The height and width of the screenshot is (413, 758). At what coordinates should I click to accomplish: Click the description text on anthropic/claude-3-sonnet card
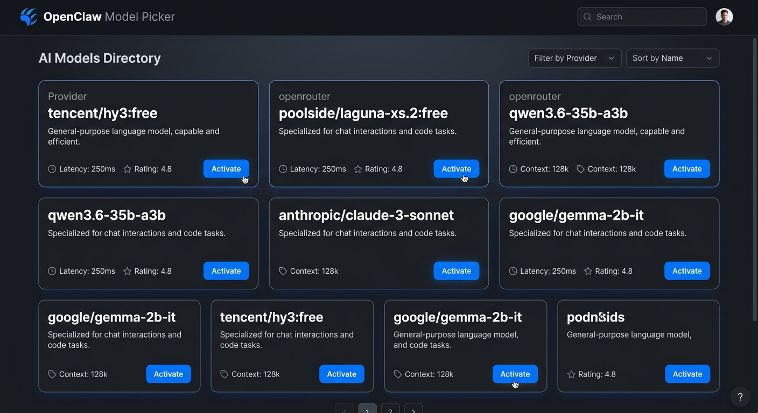[368, 233]
